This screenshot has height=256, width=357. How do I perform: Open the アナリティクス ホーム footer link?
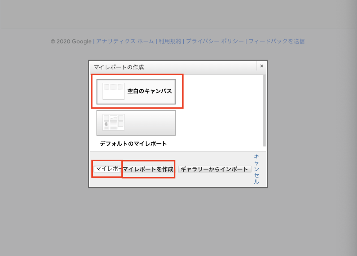(x=125, y=41)
